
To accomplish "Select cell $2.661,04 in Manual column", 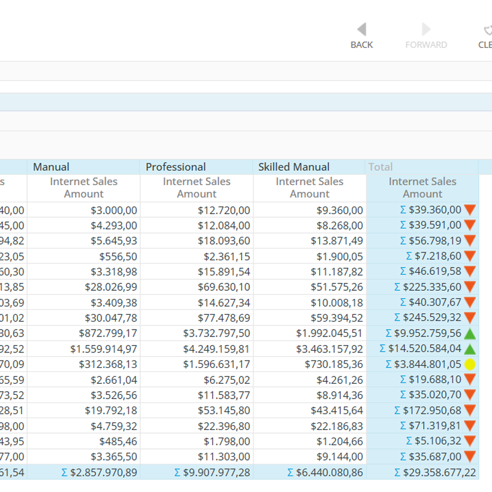I will 84,379.
